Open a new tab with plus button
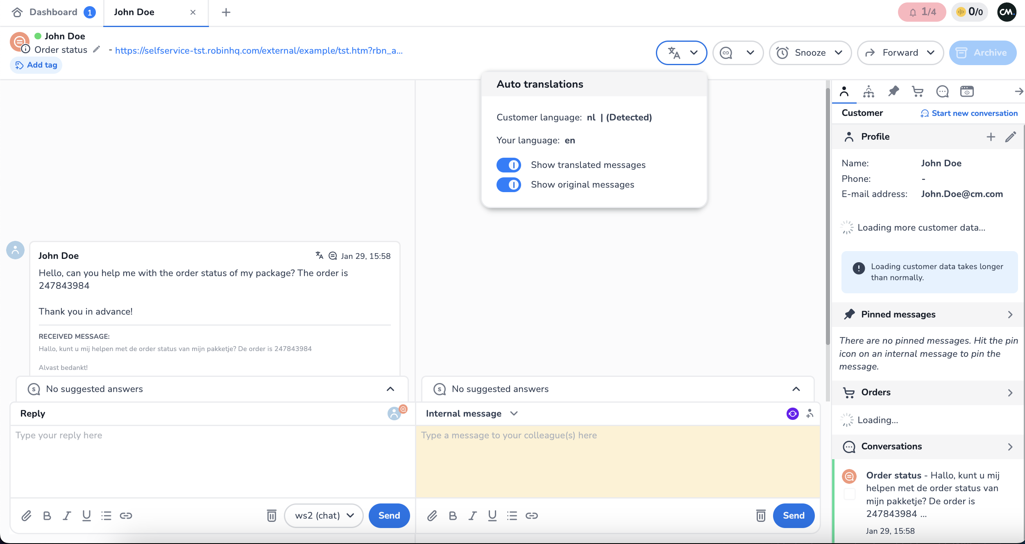The image size is (1025, 544). [x=226, y=12]
